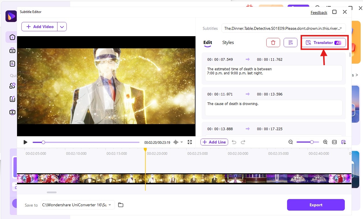This screenshot has width=363, height=219.
Task: Switch to the Edit tab
Action: [208, 43]
